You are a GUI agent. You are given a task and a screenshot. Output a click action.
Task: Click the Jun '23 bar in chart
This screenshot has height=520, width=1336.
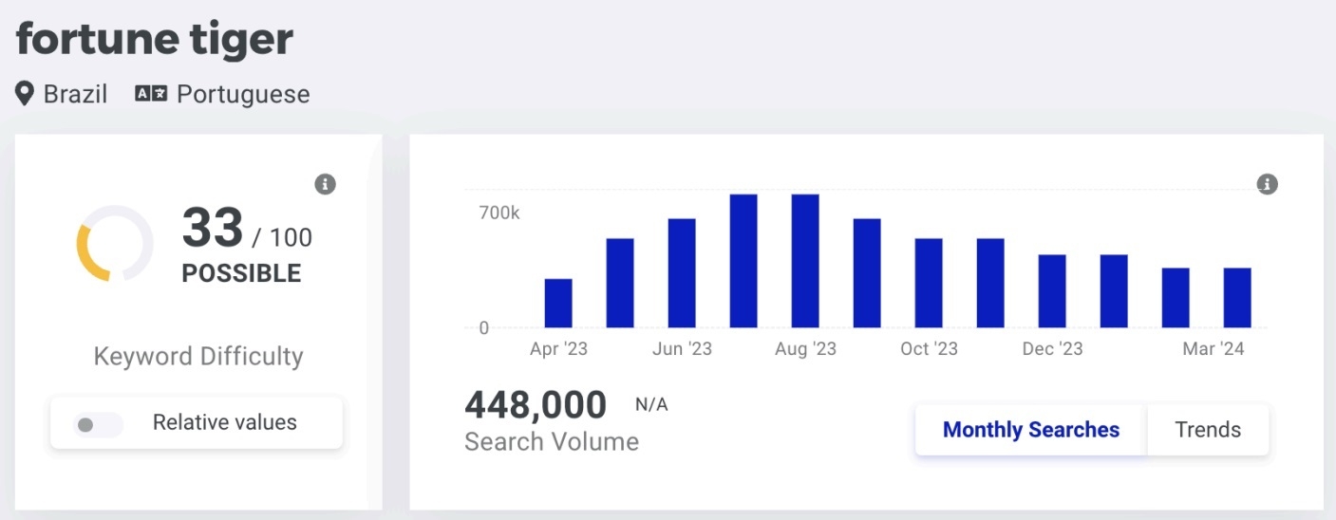pos(682,273)
